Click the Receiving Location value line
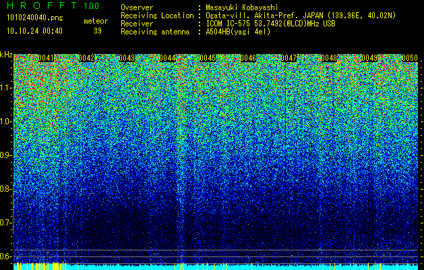 point(301,16)
